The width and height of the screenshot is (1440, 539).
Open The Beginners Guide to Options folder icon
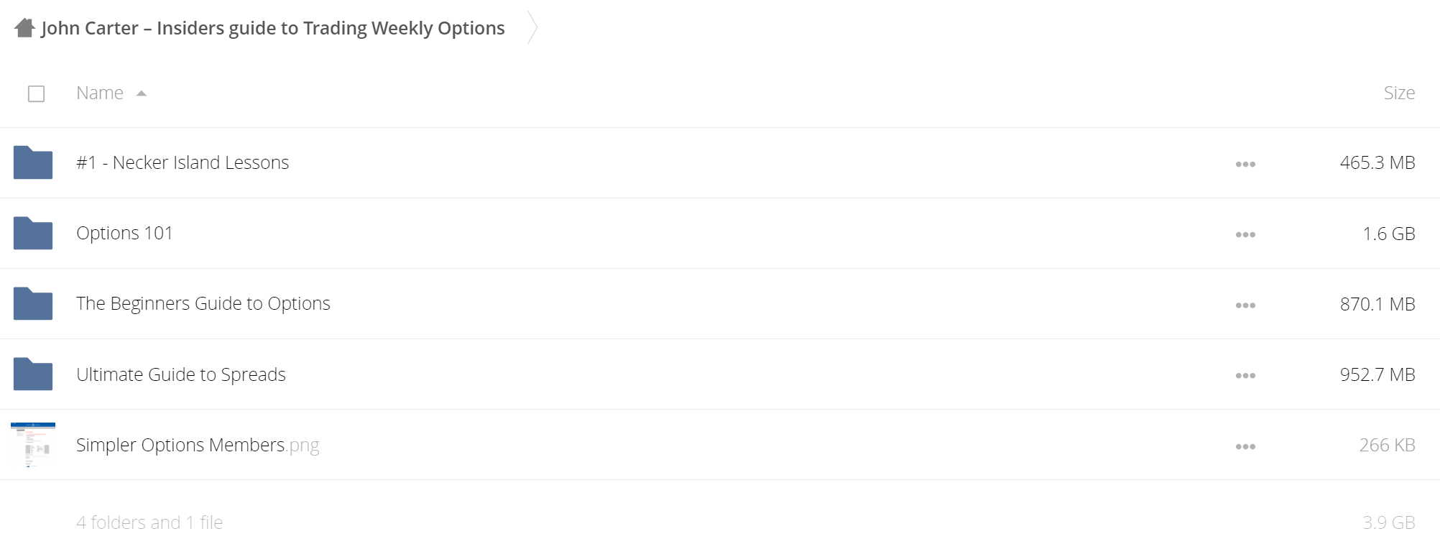(x=33, y=303)
